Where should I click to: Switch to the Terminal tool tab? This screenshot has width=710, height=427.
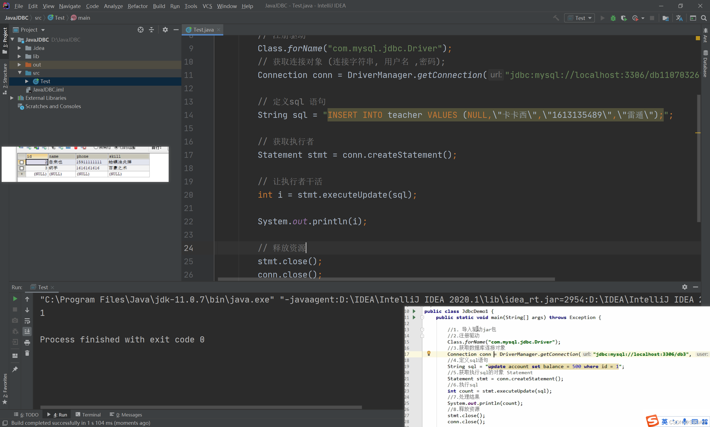[88, 415]
